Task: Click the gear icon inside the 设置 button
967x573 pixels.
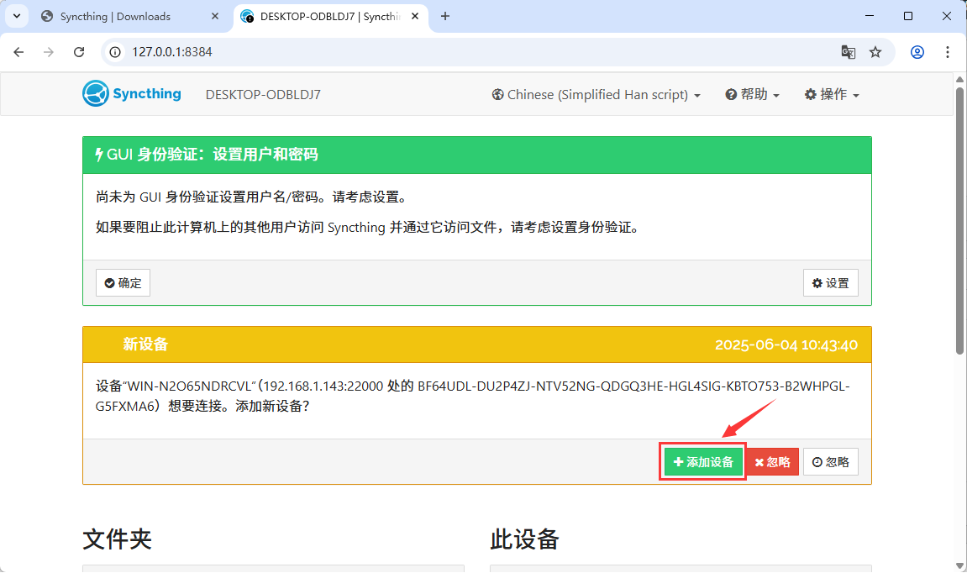Action: pos(817,282)
